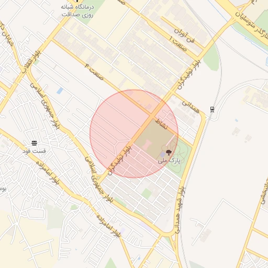
Task: Click the متوسلیان bypass road label
Action: point(252,25)
